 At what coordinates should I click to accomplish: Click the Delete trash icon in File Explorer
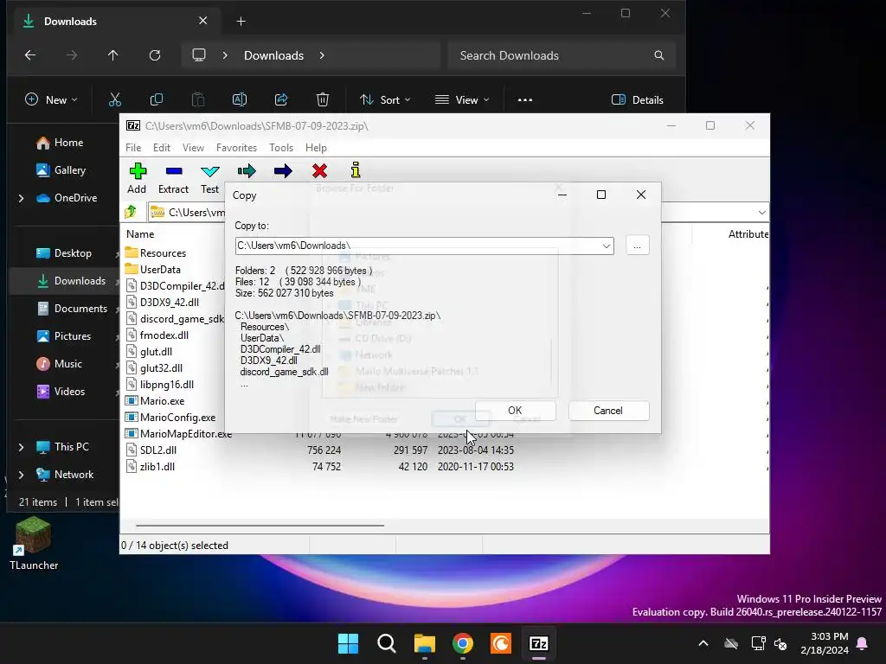click(323, 100)
